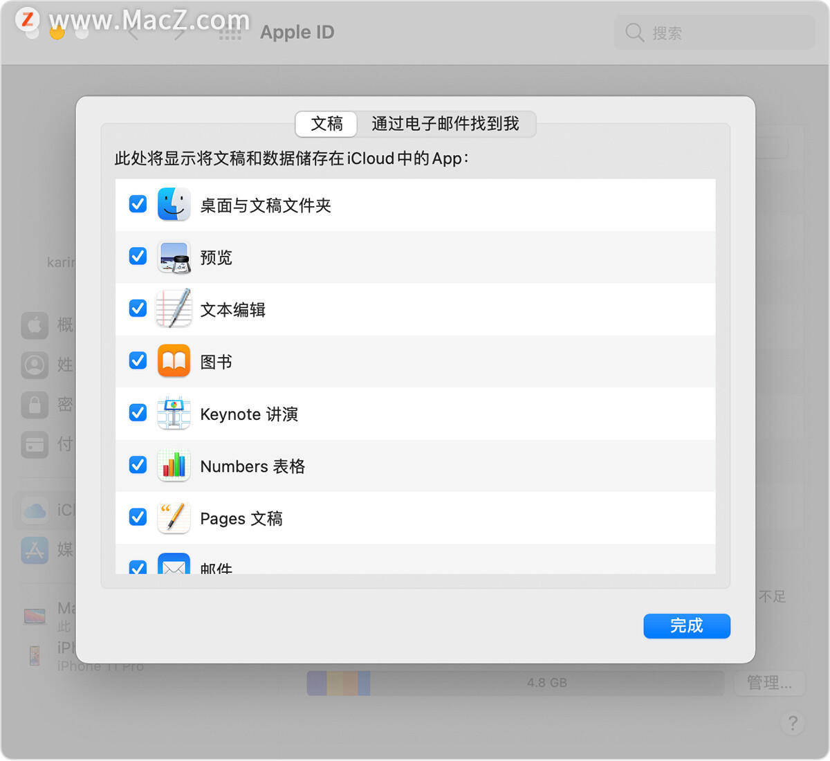Click the orange Books app icon
This screenshot has height=761, width=830.
point(174,361)
